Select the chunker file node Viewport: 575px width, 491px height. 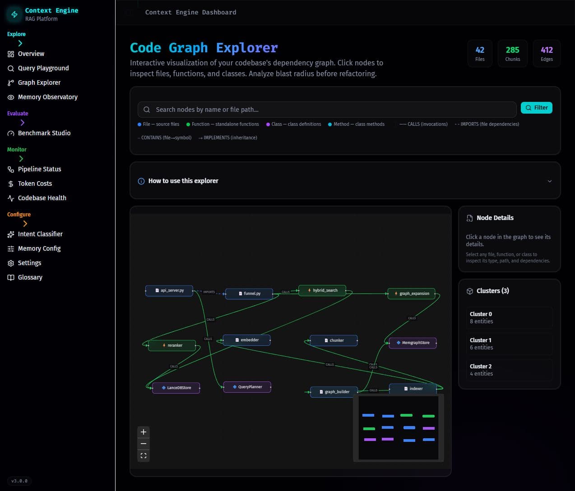(334, 340)
